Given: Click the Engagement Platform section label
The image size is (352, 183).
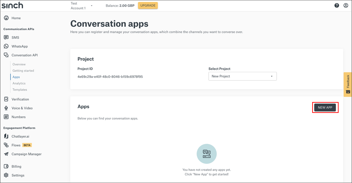Looking at the screenshot, I should coord(19,128).
